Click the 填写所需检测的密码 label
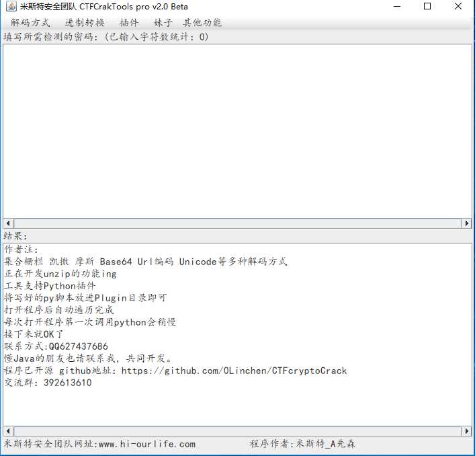 (106, 37)
